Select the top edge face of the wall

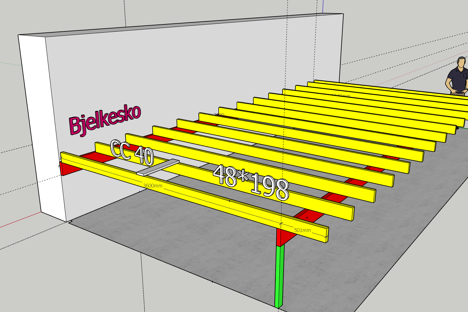point(183,25)
